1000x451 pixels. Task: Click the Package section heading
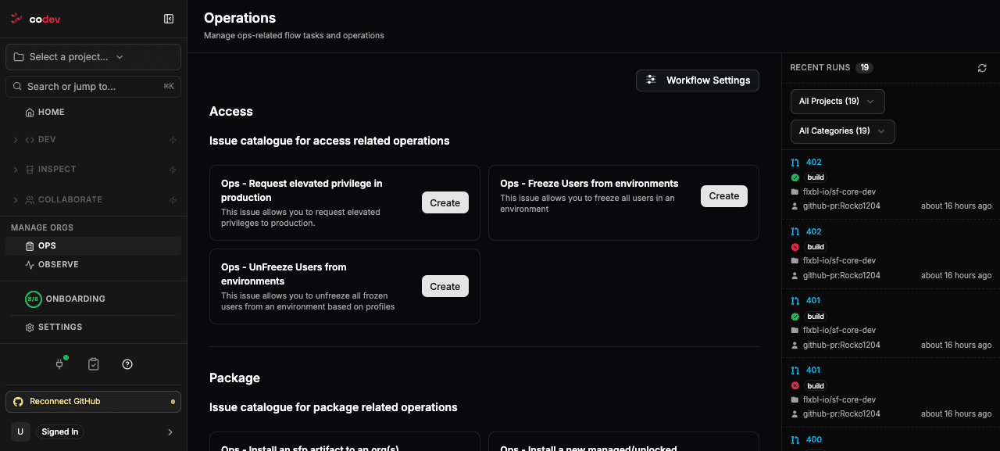234,378
